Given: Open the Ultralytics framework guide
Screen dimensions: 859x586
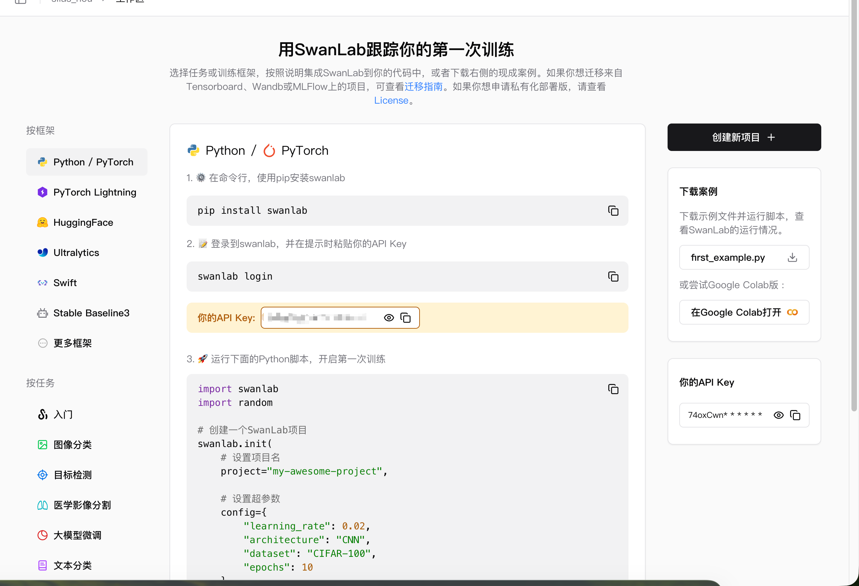Looking at the screenshot, I should (76, 253).
